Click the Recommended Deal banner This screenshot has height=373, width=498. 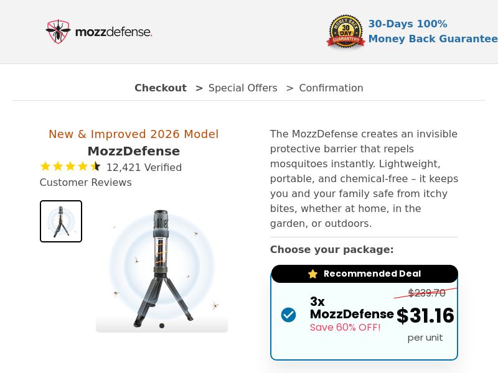[364, 274]
